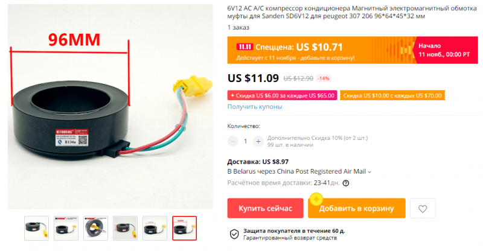The image size is (483, 251).
Task: Click the quantity number field
Action: (246, 141)
